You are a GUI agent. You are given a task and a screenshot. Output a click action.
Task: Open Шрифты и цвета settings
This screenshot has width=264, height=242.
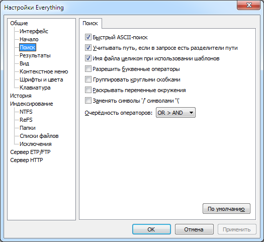(41, 79)
